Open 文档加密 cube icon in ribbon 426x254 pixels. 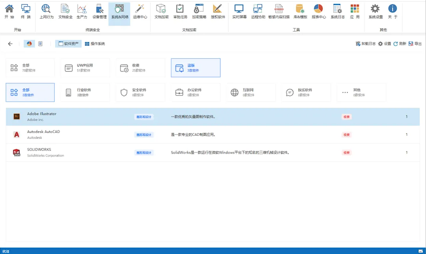161,12
